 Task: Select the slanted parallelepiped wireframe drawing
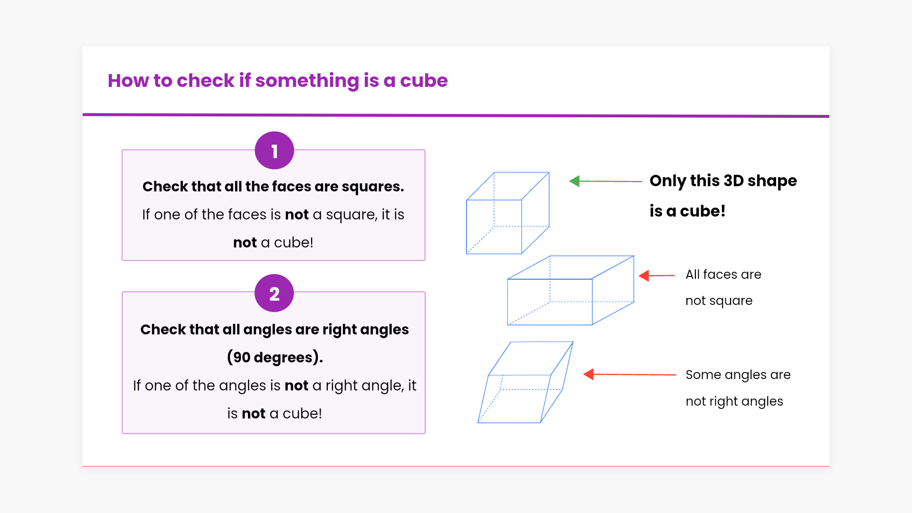tap(525, 382)
